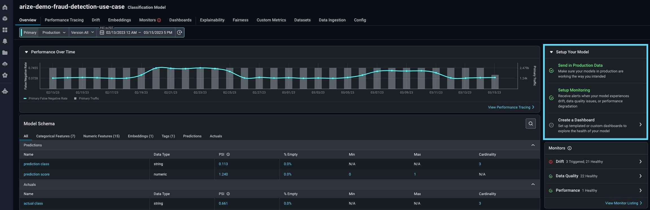The image size is (650, 210).
Task: Click the Drift triggered warning icon
Action: [x=550, y=162]
